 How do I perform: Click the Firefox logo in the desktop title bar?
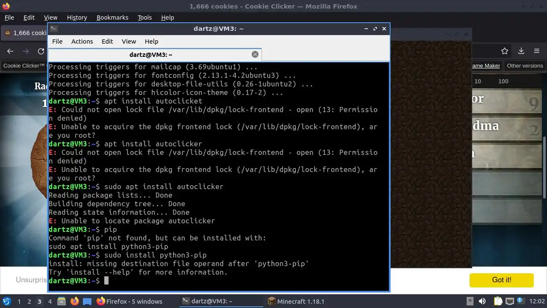coord(6,6)
